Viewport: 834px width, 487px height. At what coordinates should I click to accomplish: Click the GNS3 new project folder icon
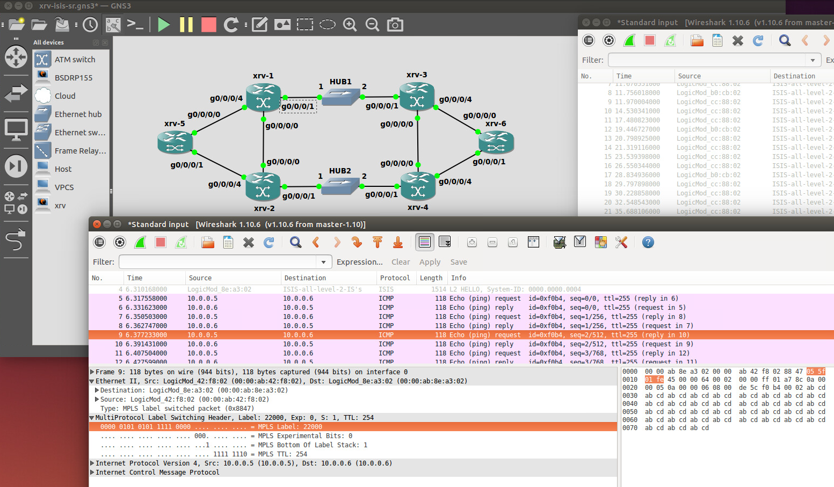17,25
